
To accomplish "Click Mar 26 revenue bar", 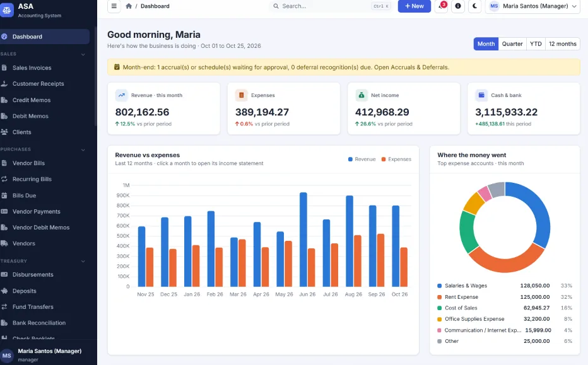I will point(234,262).
